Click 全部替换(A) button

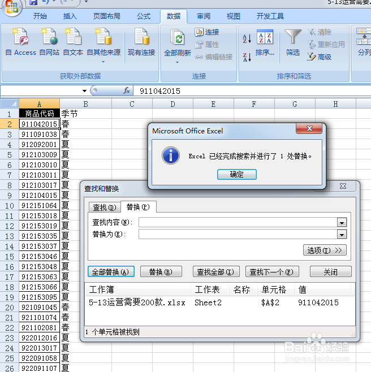click(111, 271)
